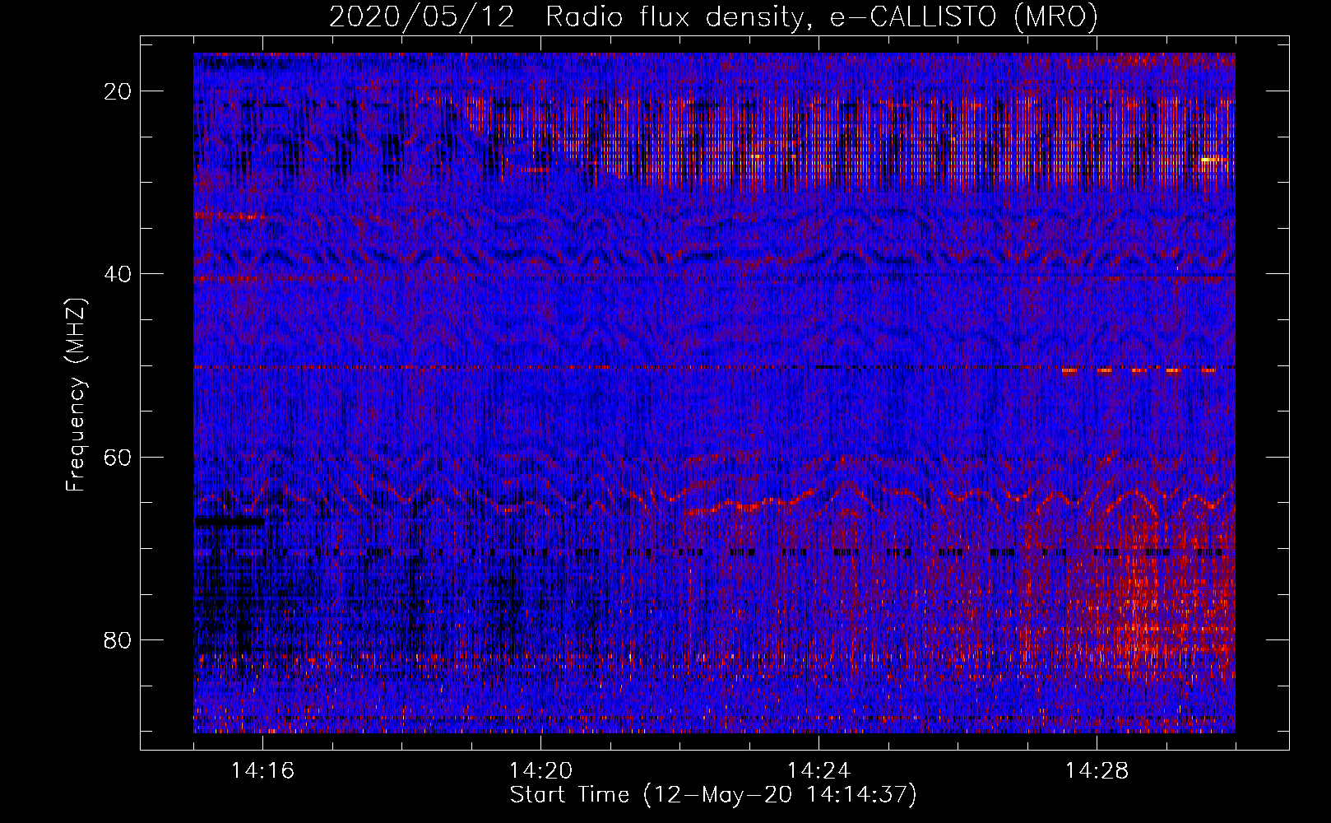1331x823 pixels.
Task: Click the 'Frequency (MHZ)' y-axis label
Action: tap(76, 396)
